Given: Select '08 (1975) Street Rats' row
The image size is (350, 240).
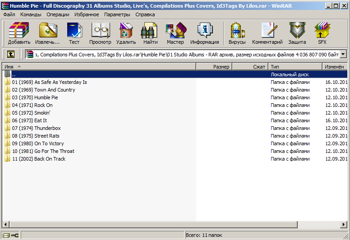Looking at the screenshot, I should point(175,135).
